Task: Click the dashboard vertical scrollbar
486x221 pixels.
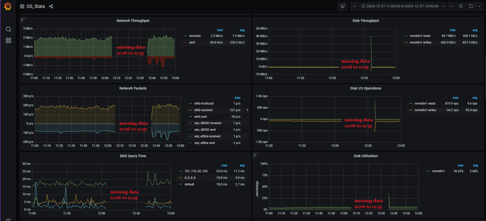Action: (485, 76)
